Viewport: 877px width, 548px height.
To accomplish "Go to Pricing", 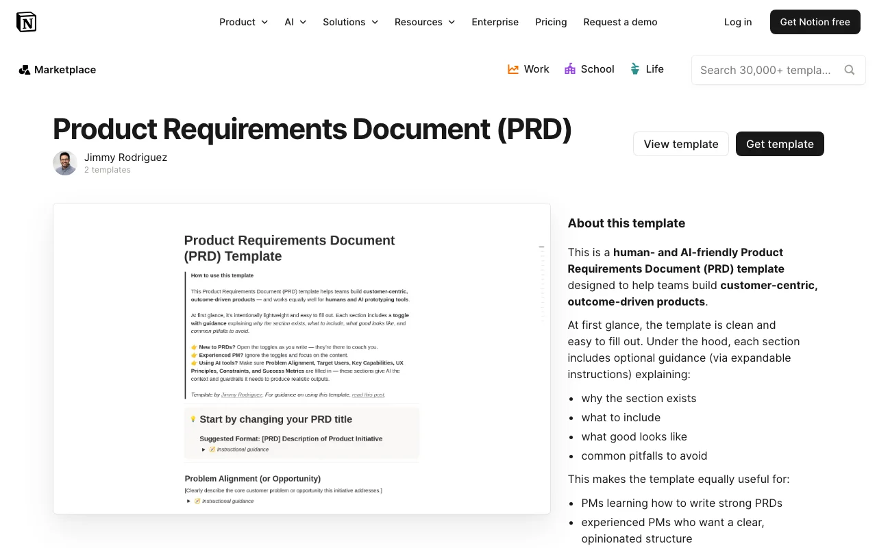I will point(551,22).
